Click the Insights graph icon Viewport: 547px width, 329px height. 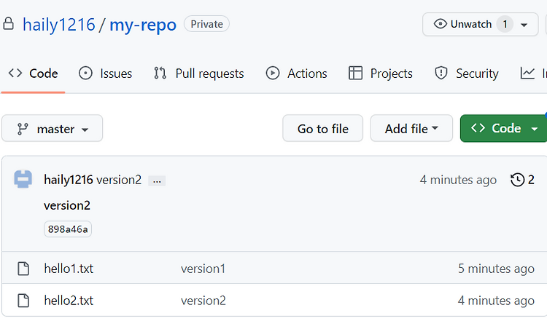pyautogui.click(x=527, y=73)
